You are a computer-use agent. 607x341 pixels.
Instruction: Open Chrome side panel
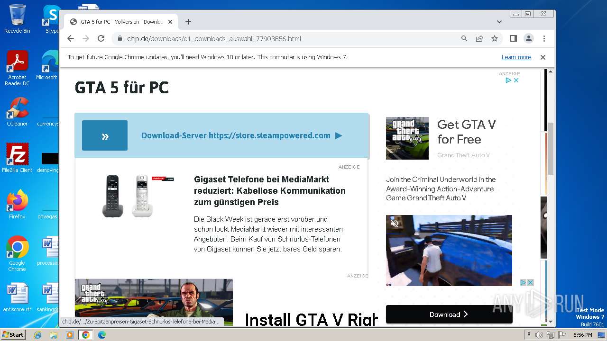pyautogui.click(x=513, y=38)
